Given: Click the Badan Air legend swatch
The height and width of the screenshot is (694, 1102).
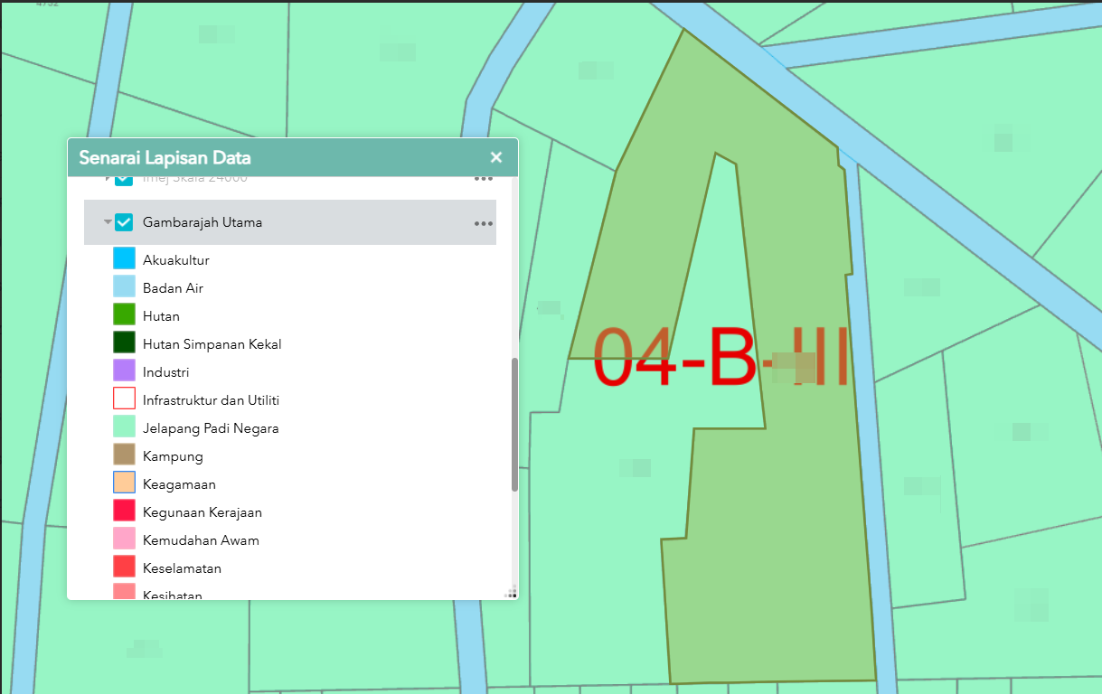Looking at the screenshot, I should (x=124, y=287).
